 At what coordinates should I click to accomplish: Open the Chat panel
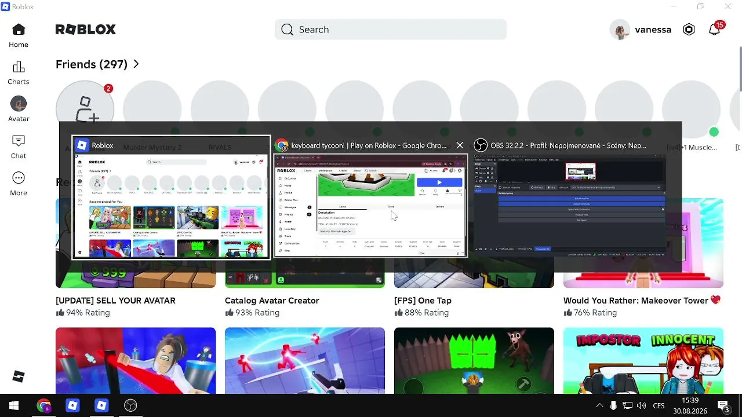[x=19, y=147]
